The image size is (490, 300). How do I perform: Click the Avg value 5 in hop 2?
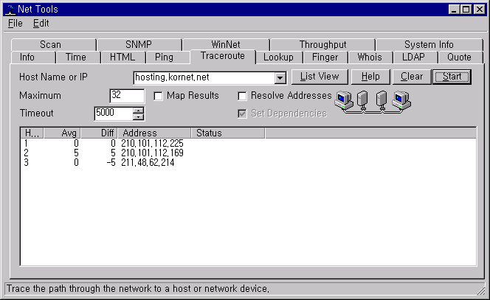point(76,153)
